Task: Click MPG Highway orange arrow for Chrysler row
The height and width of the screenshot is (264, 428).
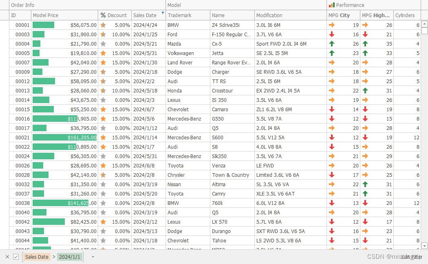Action: pyautogui.click(x=365, y=175)
